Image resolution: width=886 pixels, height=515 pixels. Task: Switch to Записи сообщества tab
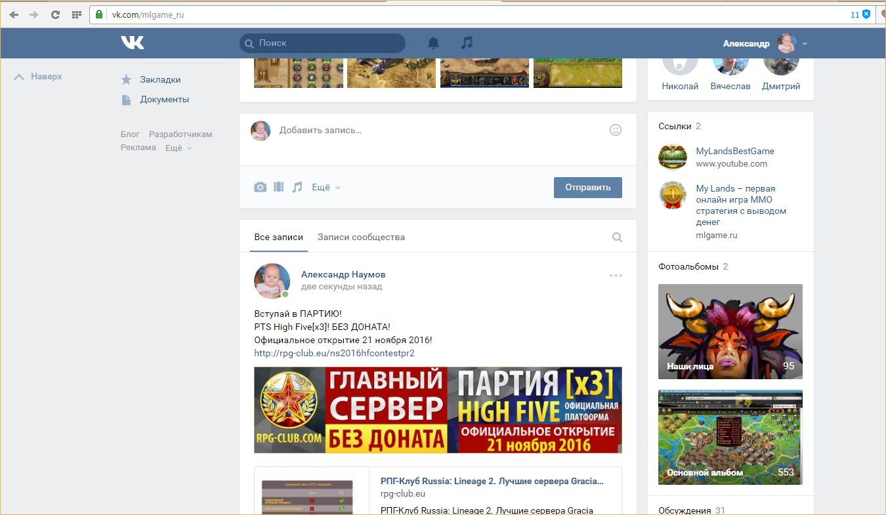point(361,237)
